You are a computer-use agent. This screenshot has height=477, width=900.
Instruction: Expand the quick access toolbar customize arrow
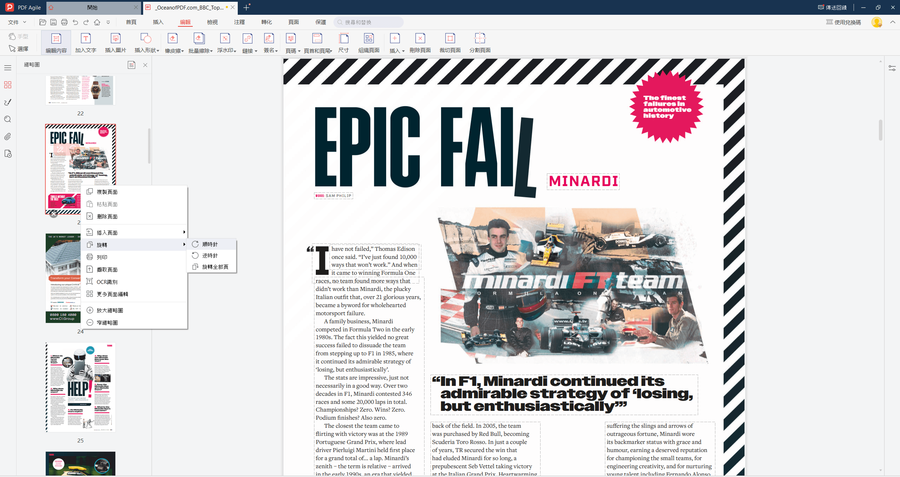point(108,22)
